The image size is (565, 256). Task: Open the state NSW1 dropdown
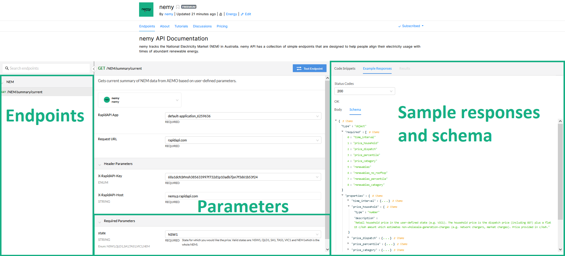243,234
